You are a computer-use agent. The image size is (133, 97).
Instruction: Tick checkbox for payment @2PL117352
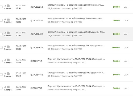[x=1, y=20]
